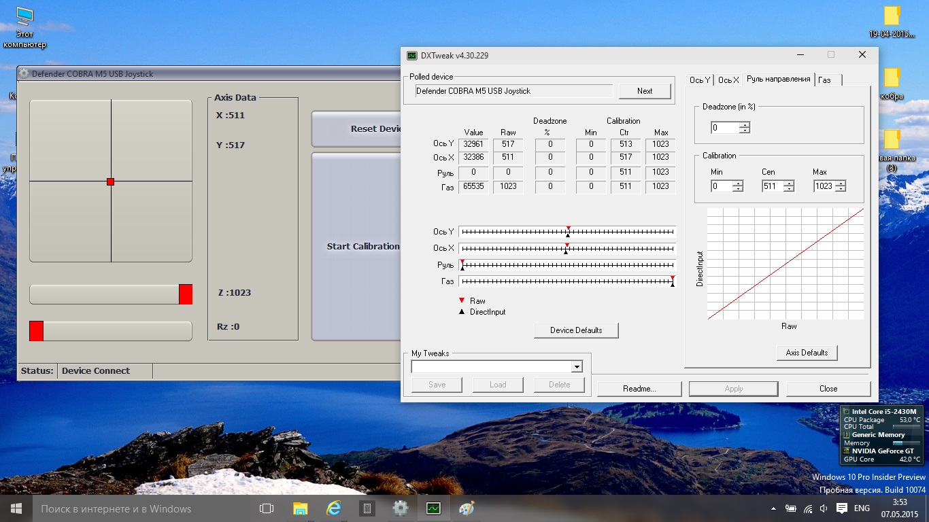Click the CPU temperature monitor gadget

click(x=882, y=435)
